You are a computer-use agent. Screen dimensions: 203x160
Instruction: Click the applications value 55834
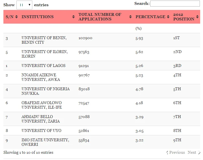(x=84, y=140)
